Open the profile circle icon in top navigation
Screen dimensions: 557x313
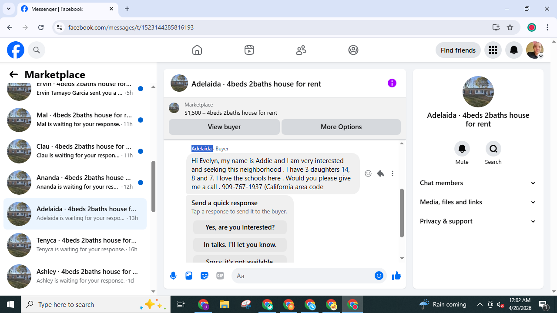pos(353,50)
